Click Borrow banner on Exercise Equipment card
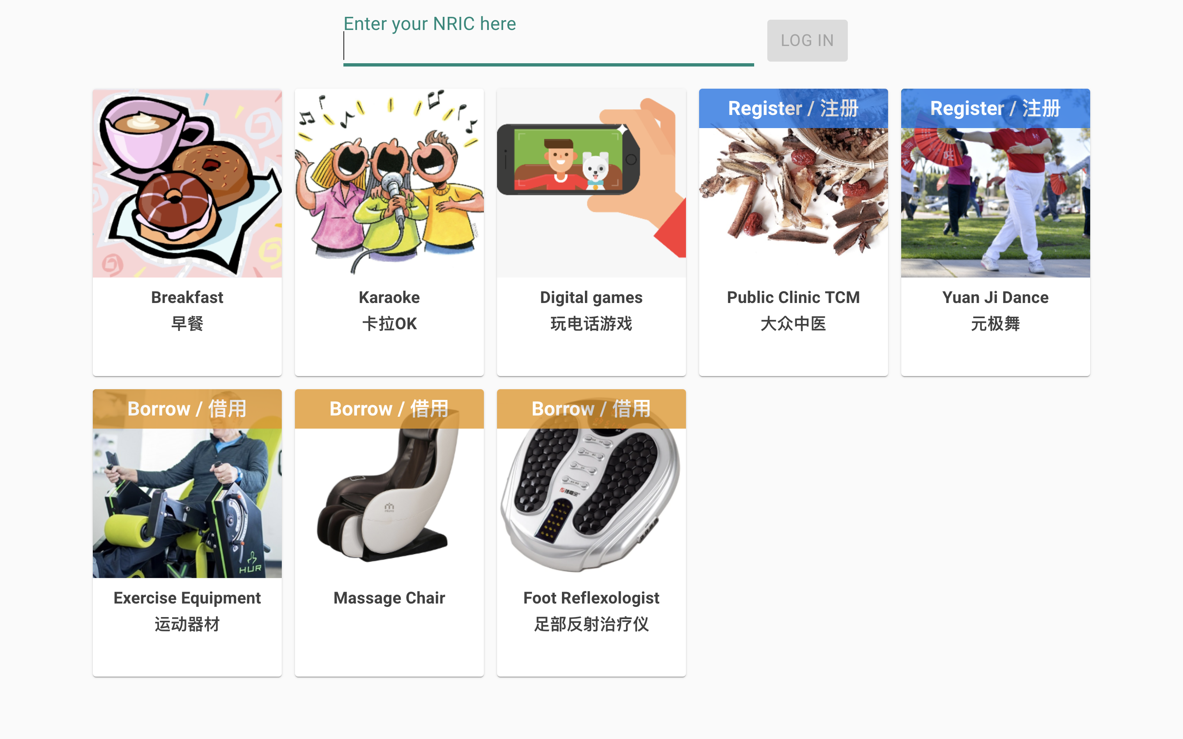 tap(187, 409)
